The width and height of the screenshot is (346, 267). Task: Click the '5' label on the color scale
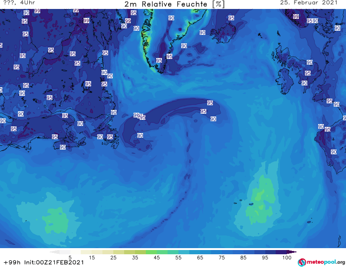point(70,257)
